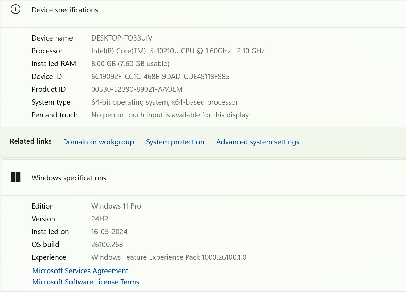Click the Windows Feature Experience Pack text
406x292 pixels.
pos(169,257)
